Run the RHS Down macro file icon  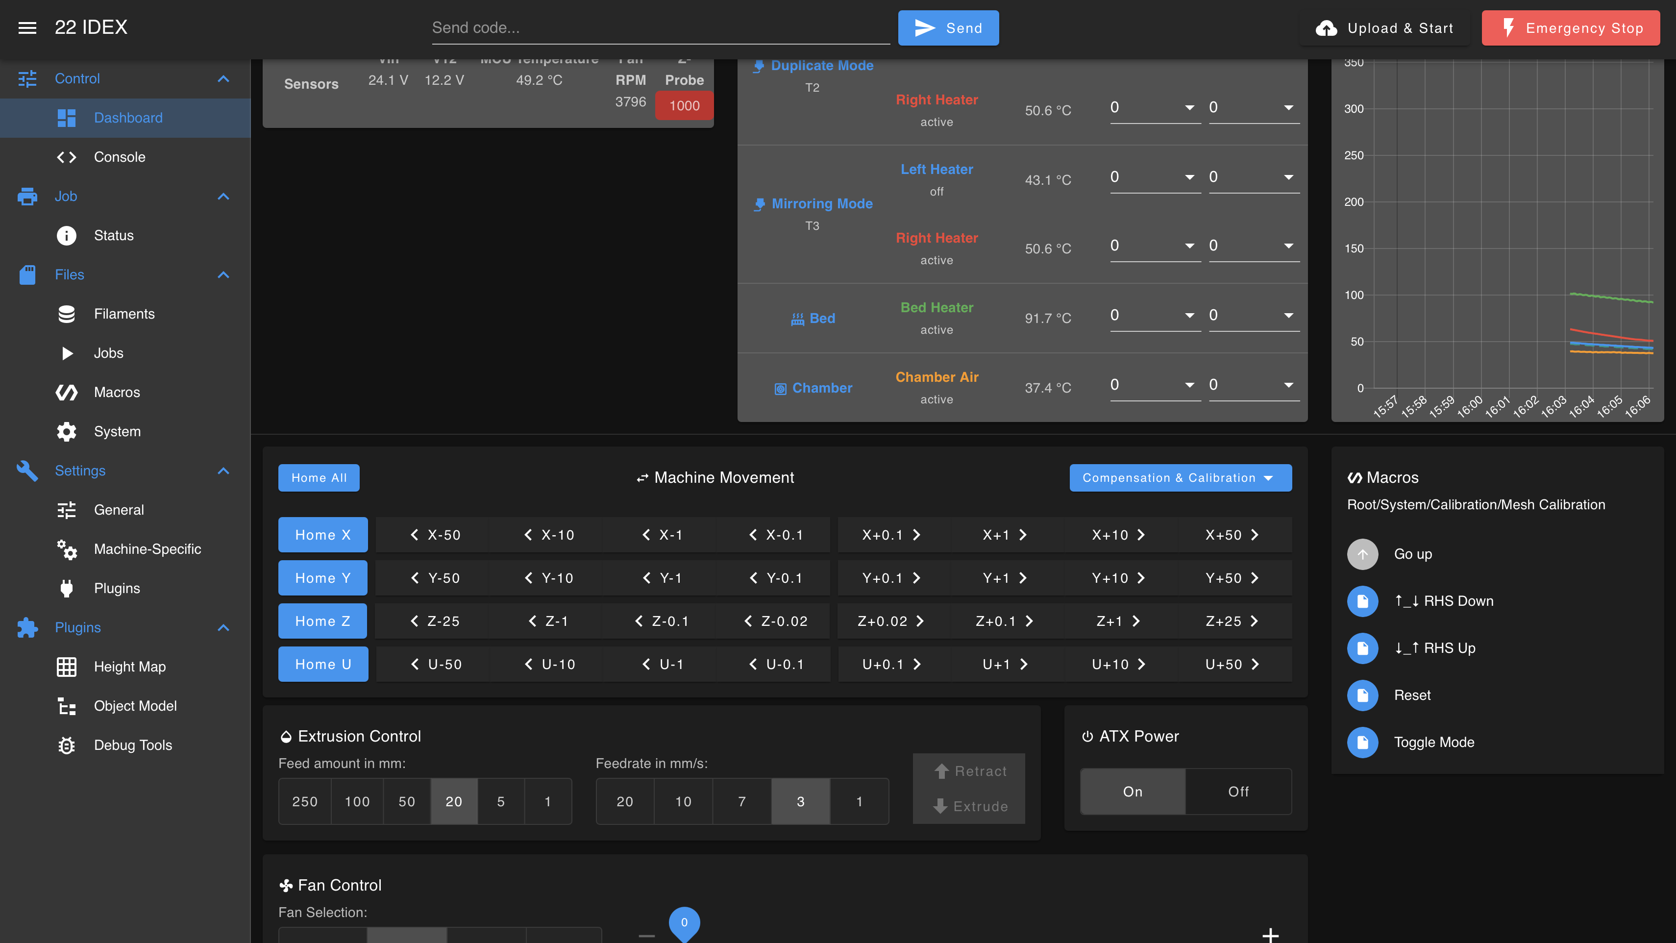pos(1362,601)
